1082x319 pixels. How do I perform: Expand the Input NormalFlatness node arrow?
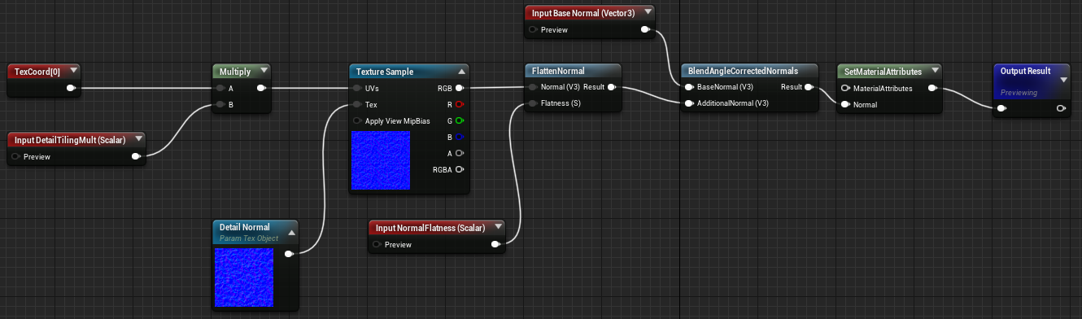coord(499,227)
